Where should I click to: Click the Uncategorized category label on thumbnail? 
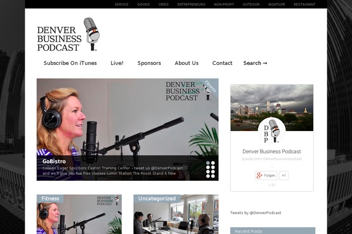tap(157, 199)
